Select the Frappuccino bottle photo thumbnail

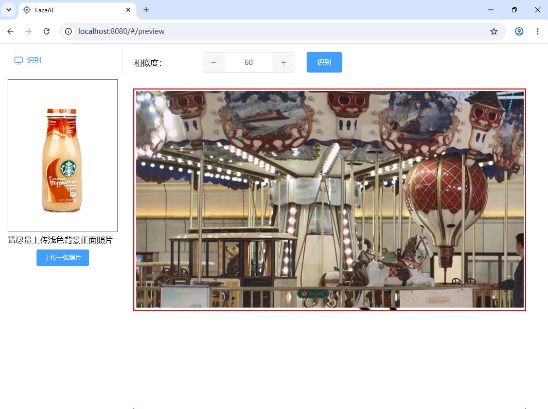[63, 155]
